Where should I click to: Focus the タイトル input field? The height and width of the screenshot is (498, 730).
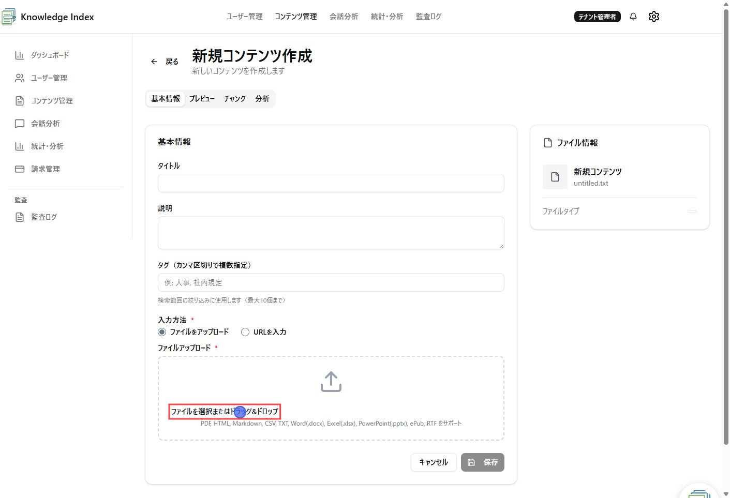coord(331,183)
